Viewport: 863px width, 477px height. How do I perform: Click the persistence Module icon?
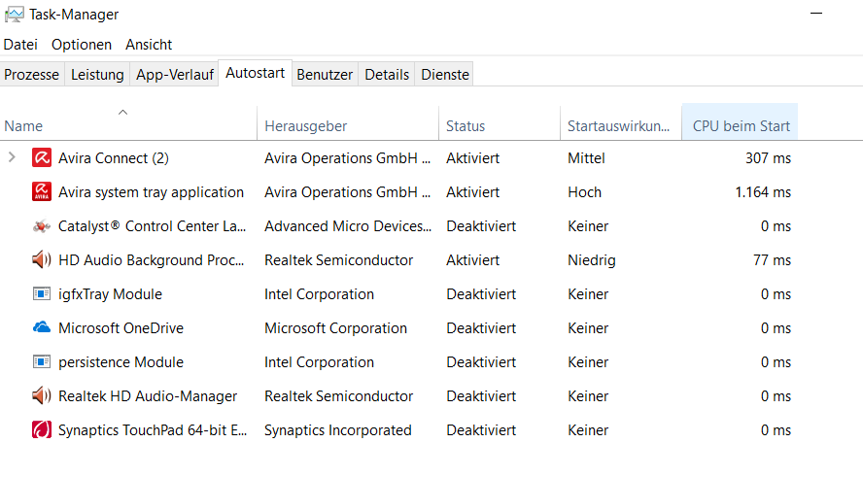[x=42, y=362]
